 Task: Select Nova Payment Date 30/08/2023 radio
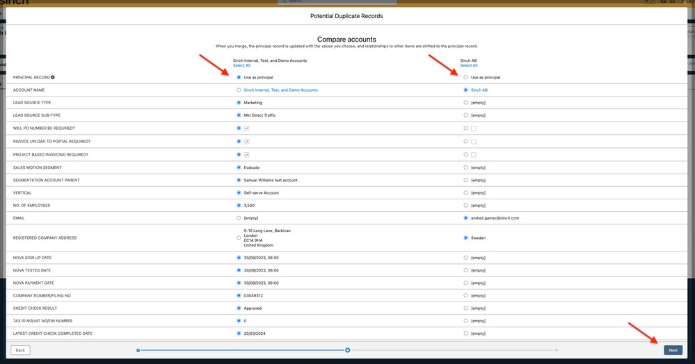(x=239, y=283)
